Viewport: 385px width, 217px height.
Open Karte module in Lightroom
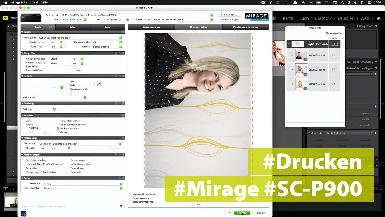tap(288, 18)
